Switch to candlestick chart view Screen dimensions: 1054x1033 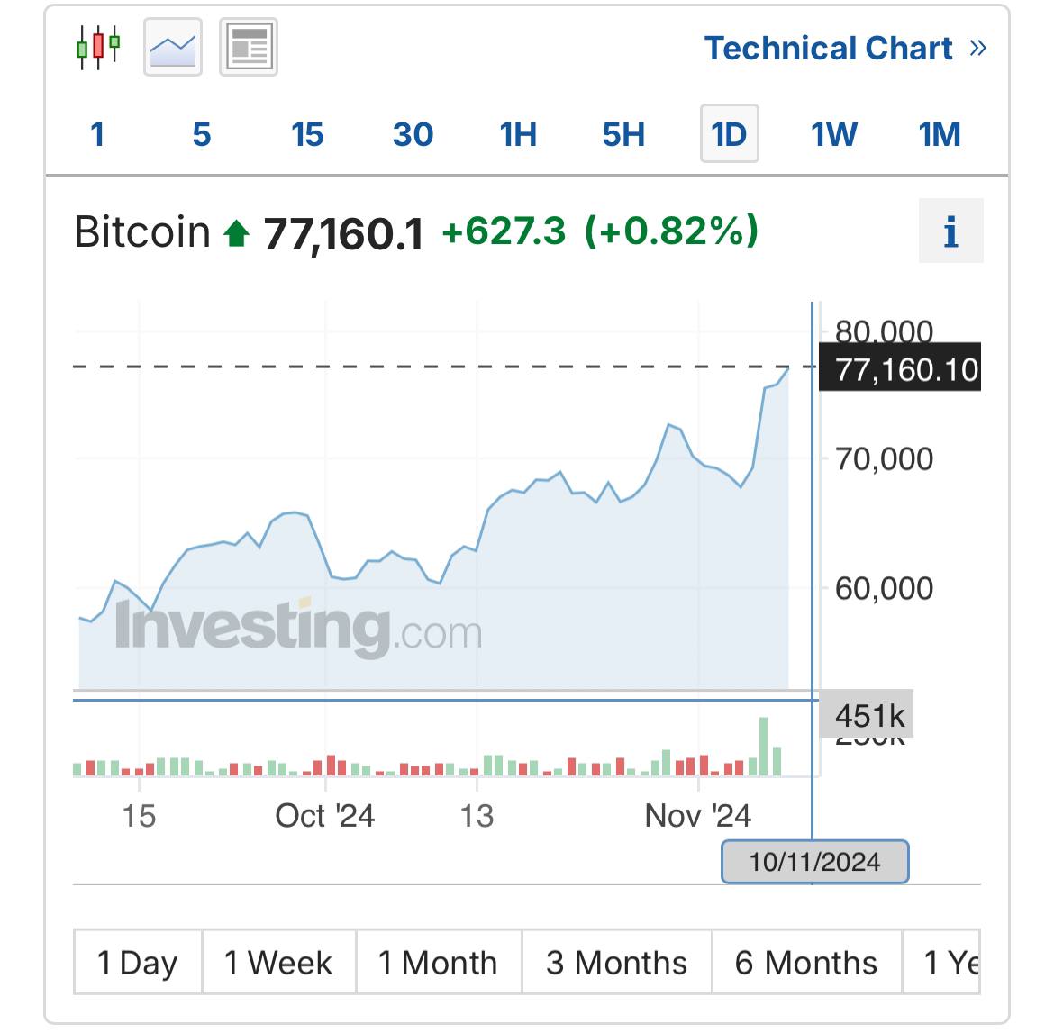click(x=98, y=46)
